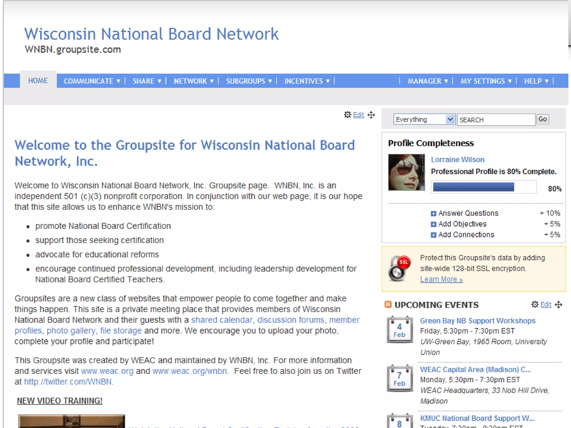571x428 pixels.
Task: Click the Go search button
Action: point(543,119)
